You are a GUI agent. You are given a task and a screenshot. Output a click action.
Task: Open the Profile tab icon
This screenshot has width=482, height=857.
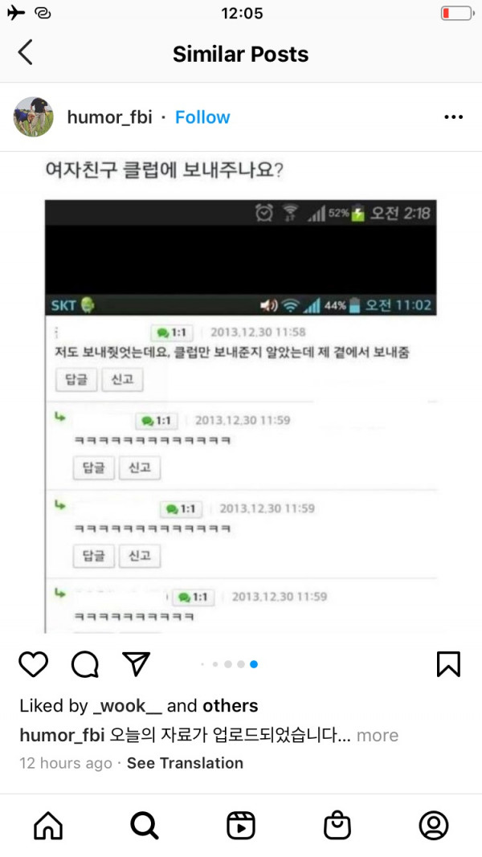(433, 826)
